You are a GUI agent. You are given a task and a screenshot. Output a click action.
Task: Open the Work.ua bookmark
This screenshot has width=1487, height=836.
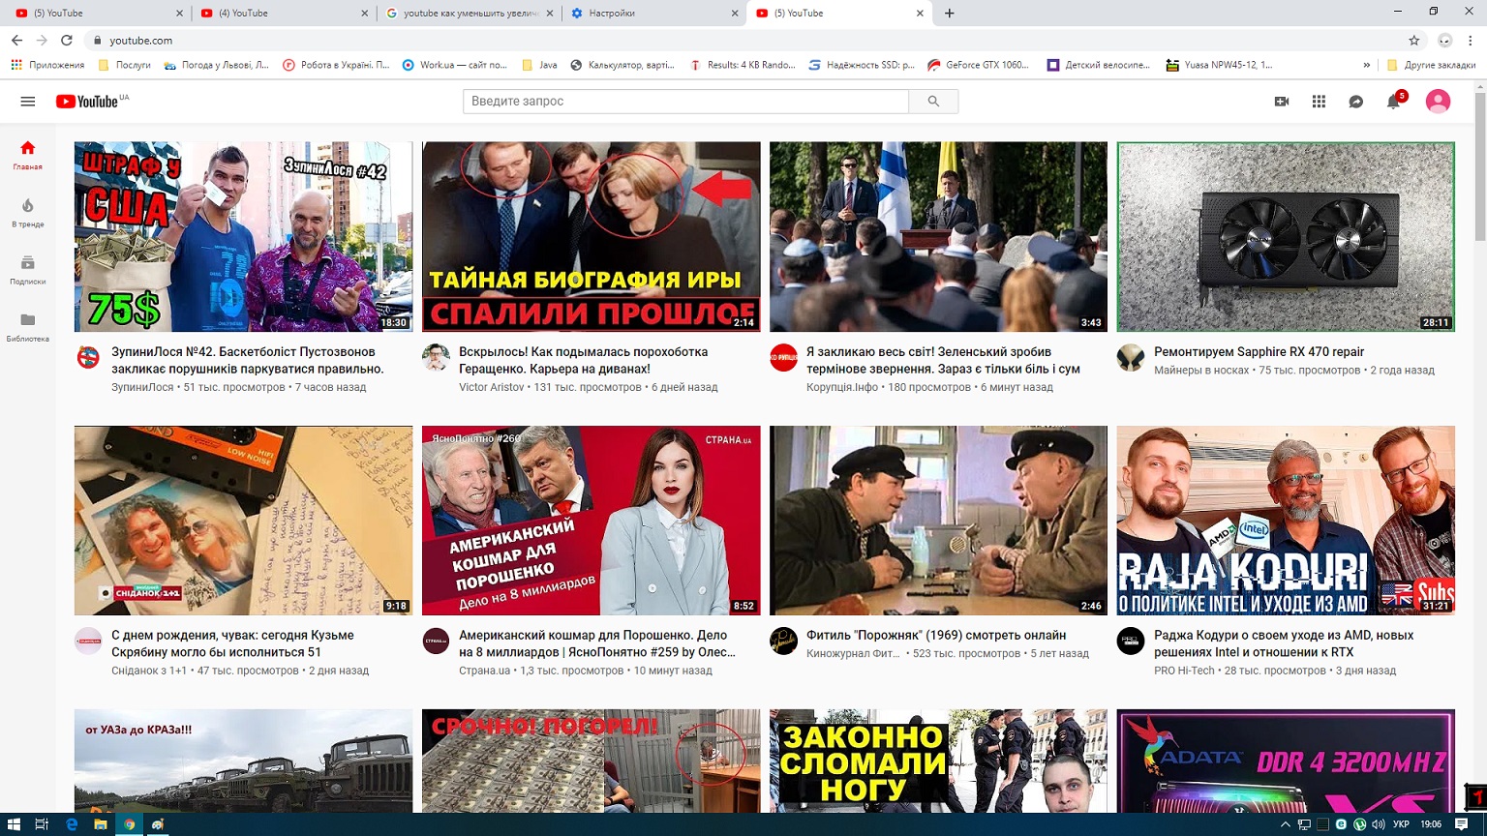(x=454, y=65)
